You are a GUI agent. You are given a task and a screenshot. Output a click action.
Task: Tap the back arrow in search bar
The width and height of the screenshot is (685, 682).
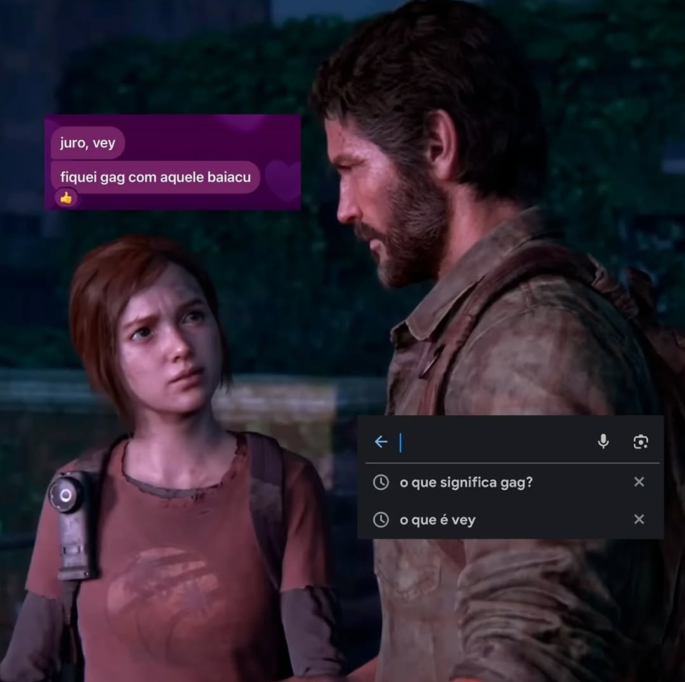381,442
